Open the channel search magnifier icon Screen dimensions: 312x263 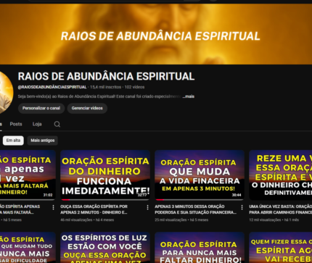[57, 124]
